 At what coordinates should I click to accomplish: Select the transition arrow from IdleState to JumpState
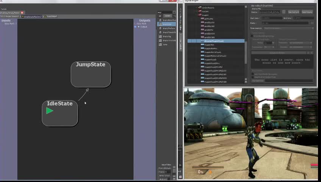point(83,94)
